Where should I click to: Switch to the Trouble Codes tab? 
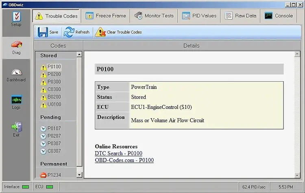[56, 16]
